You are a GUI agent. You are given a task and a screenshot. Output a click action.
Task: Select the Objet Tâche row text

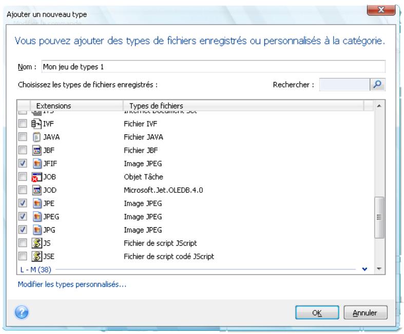tap(144, 177)
